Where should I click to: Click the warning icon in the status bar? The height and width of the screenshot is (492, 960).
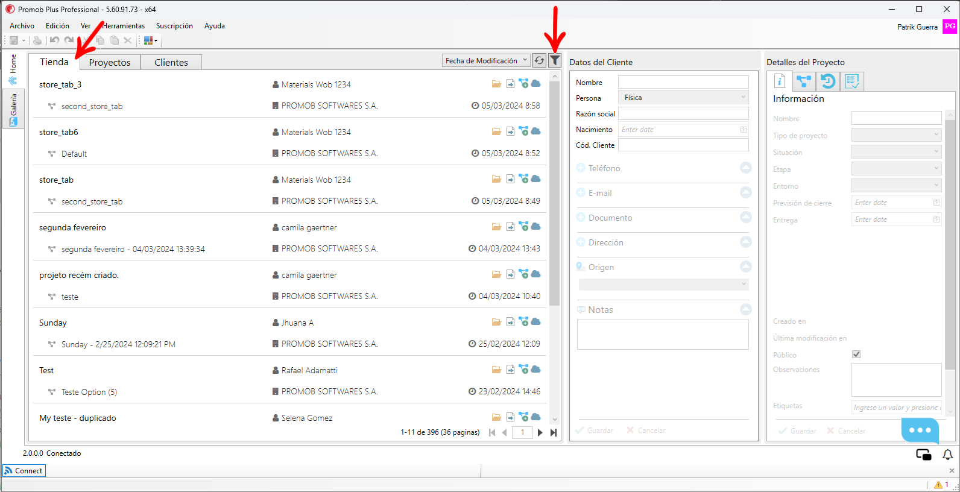click(938, 485)
